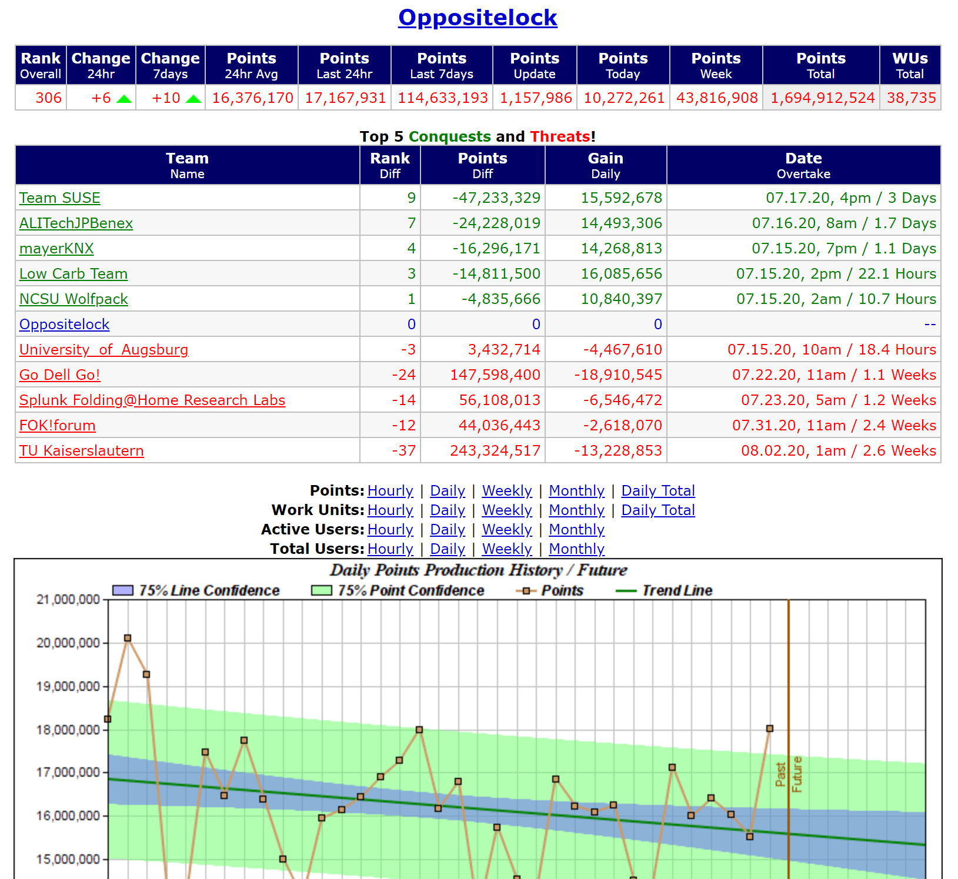Image resolution: width=958 pixels, height=879 pixels.
Task: Click the Points 24hr Avg value 16,376,170
Action: point(252,98)
